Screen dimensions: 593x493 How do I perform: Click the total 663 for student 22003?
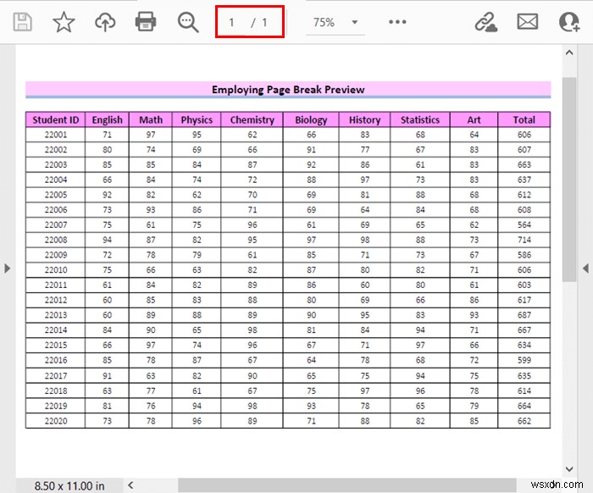[x=524, y=165]
